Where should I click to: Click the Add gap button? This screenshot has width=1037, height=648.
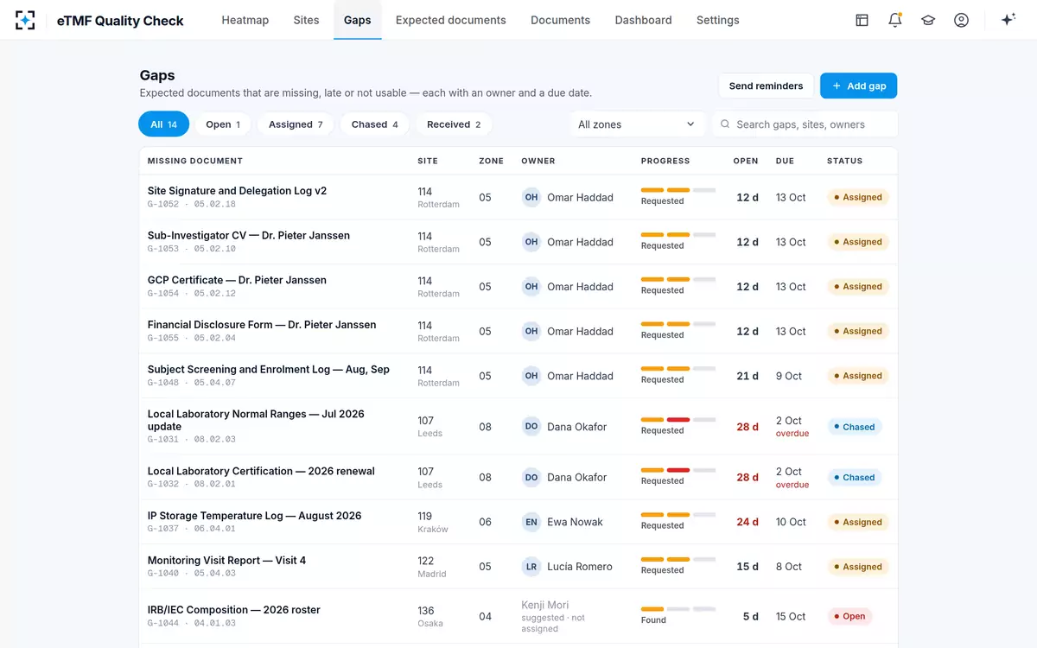pos(859,86)
